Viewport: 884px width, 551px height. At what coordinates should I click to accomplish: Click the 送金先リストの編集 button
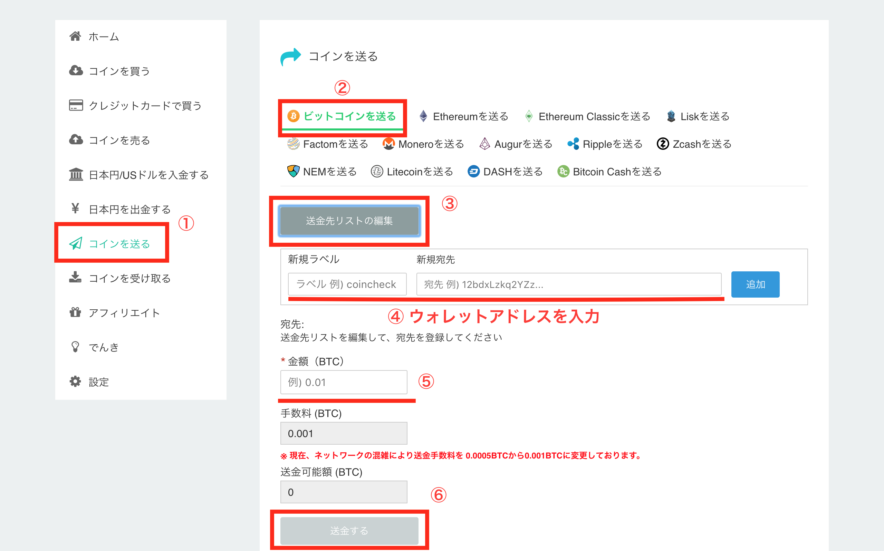(x=349, y=221)
